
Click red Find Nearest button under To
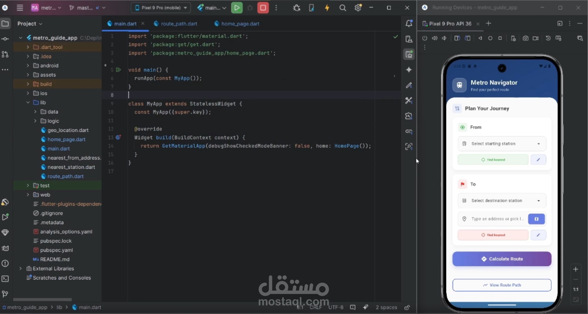tap(493, 235)
